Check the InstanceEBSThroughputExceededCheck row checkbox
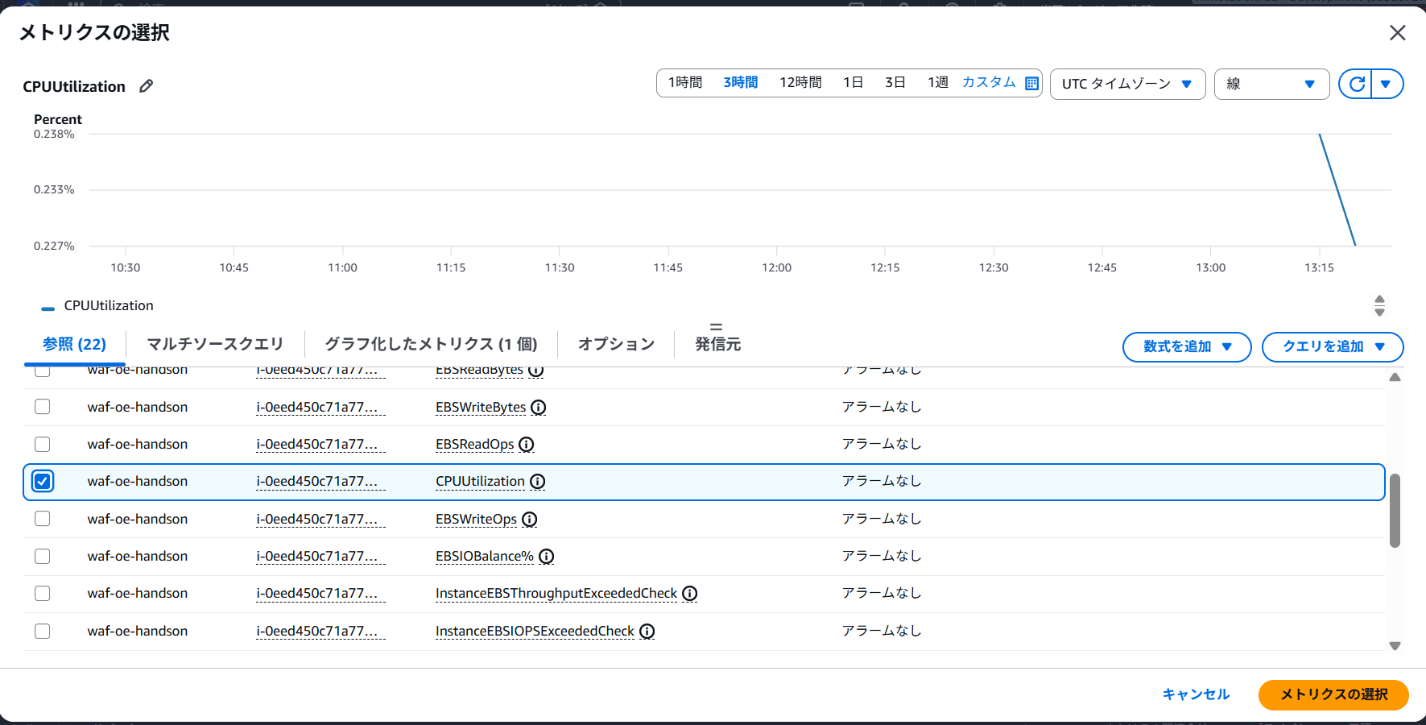This screenshot has width=1426, height=725. (x=43, y=593)
